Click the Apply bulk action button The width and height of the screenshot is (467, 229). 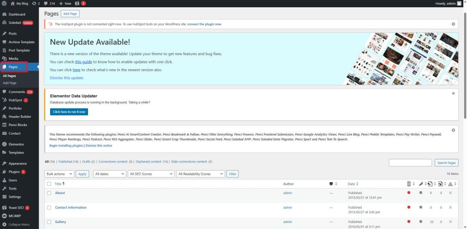(82, 174)
